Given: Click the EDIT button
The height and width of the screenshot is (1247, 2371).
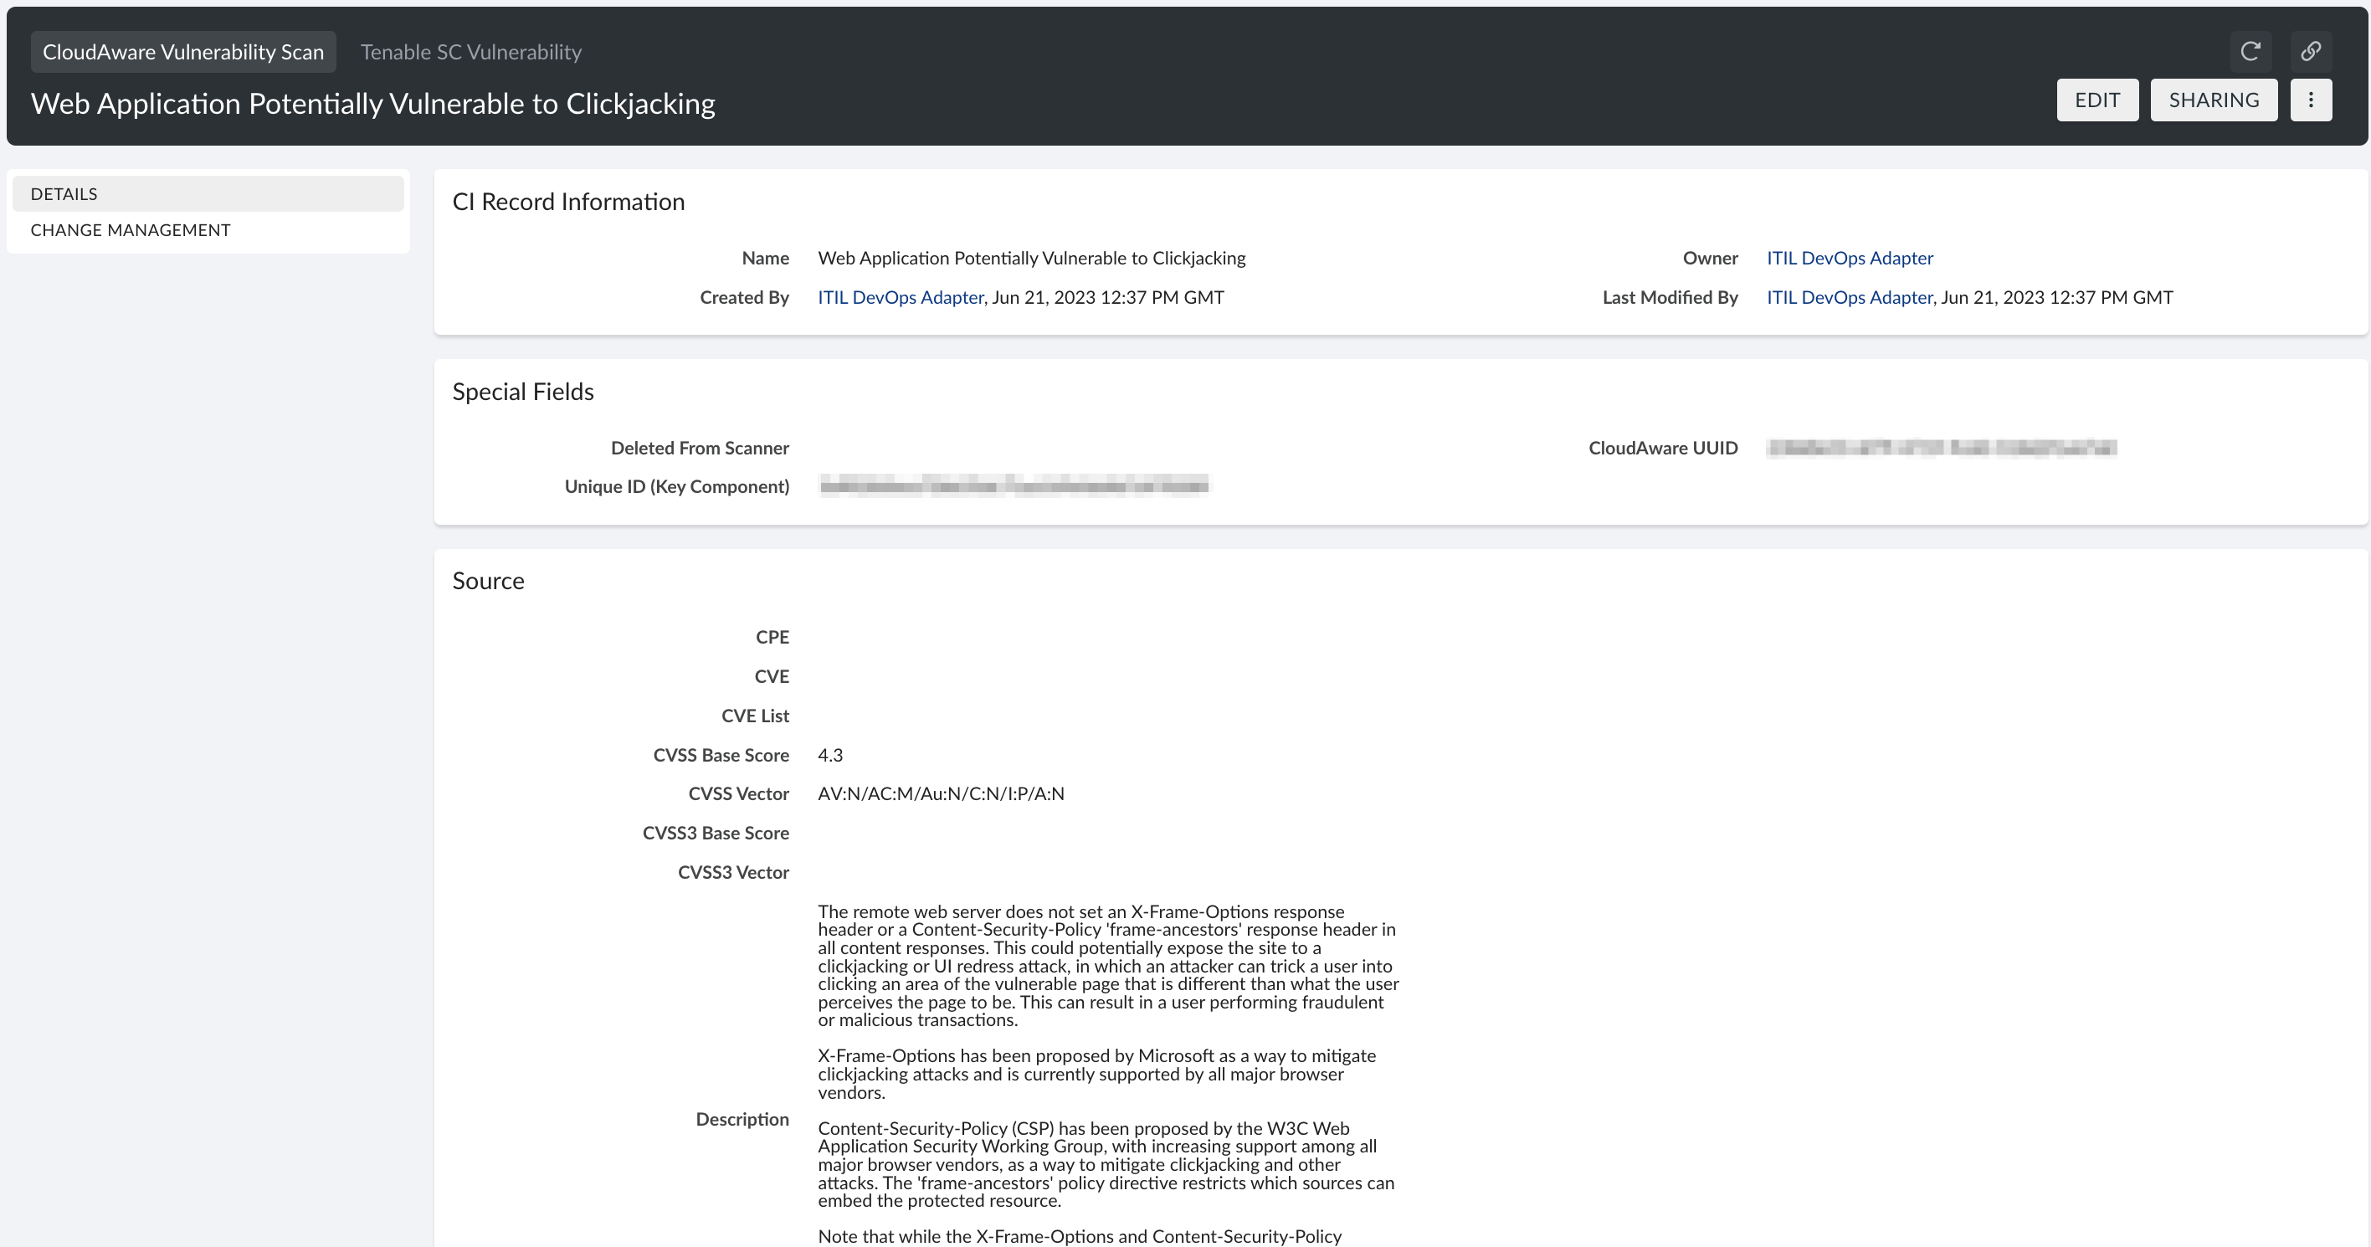Looking at the screenshot, I should click(x=2097, y=100).
